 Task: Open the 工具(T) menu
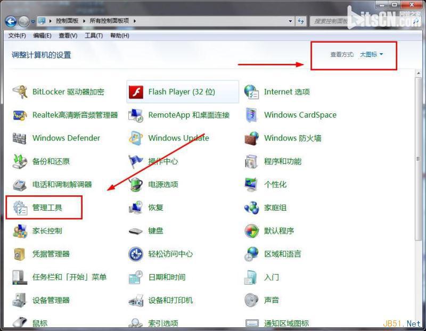click(94, 36)
